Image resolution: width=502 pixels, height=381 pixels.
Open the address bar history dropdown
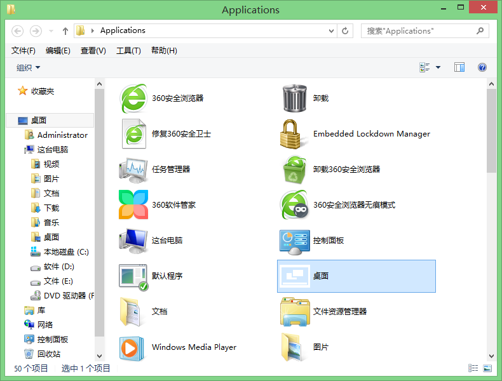(331, 30)
